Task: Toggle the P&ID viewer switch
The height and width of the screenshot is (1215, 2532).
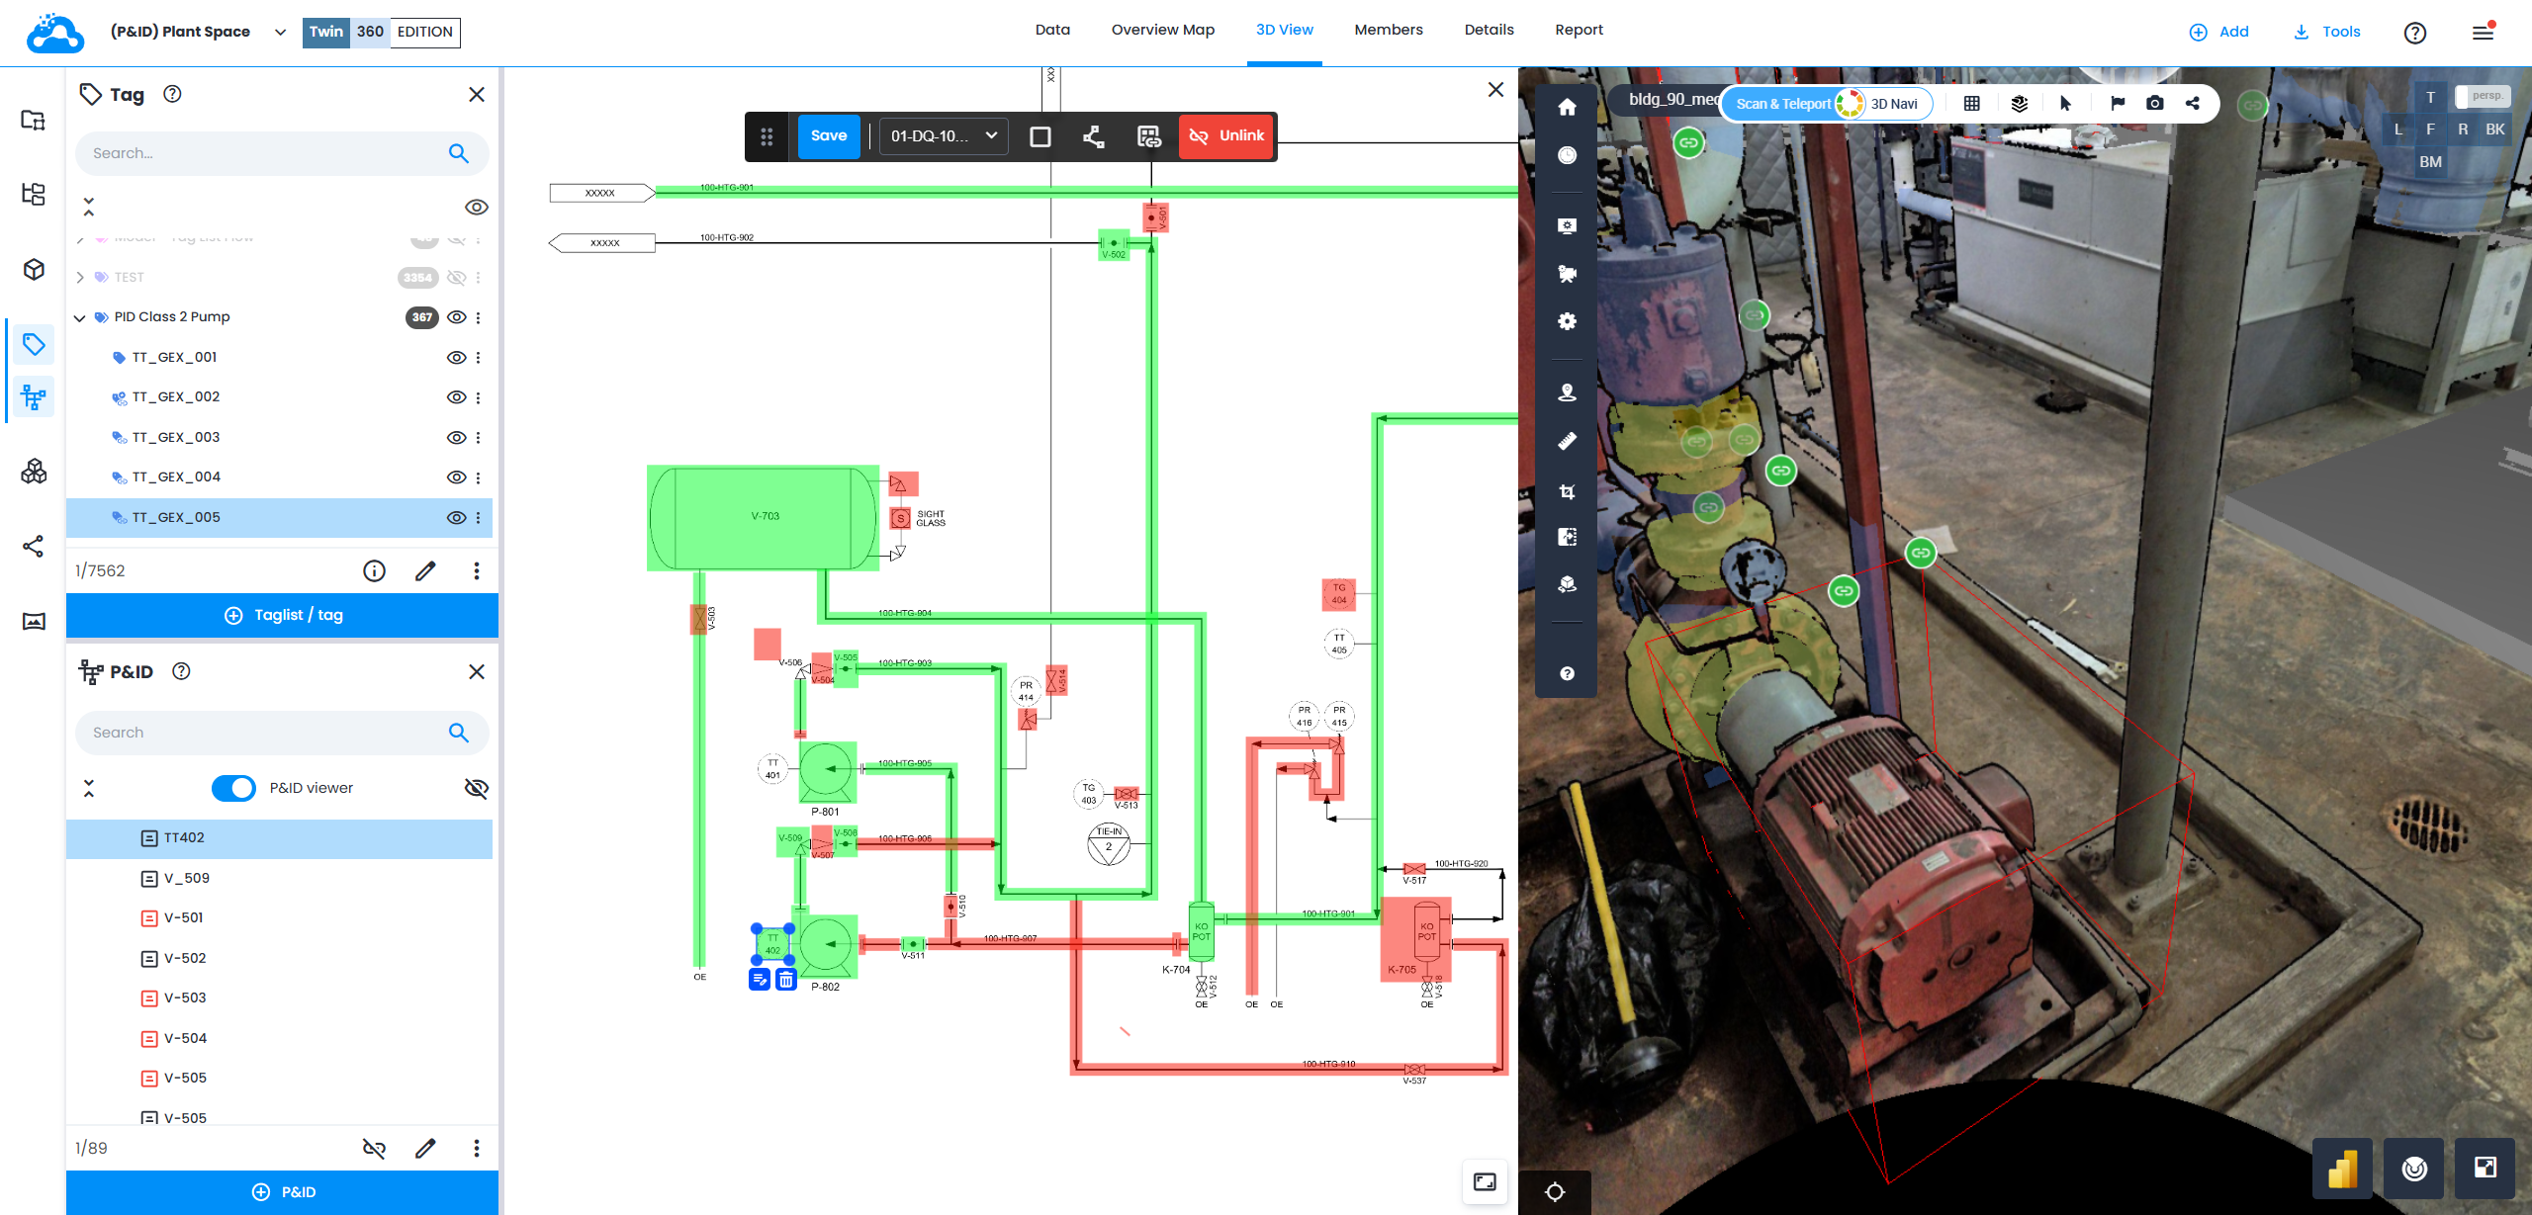Action: point(233,788)
